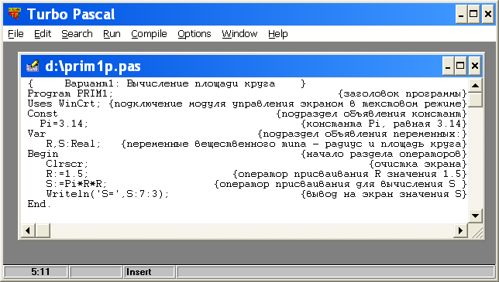Maximize the Turbo Pascal main window

pyautogui.click(x=473, y=14)
